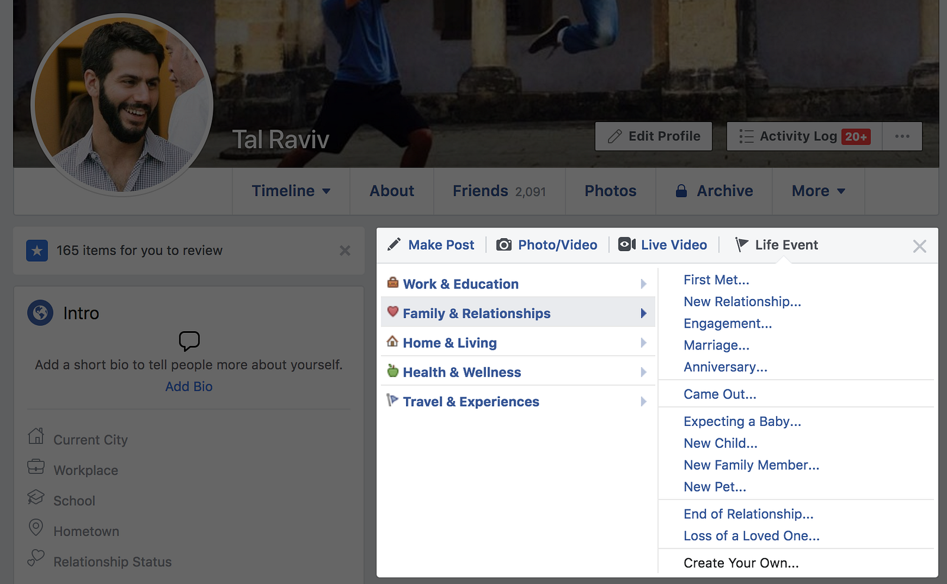This screenshot has width=947, height=584.
Task: Open the Timeline dropdown
Action: tap(291, 191)
